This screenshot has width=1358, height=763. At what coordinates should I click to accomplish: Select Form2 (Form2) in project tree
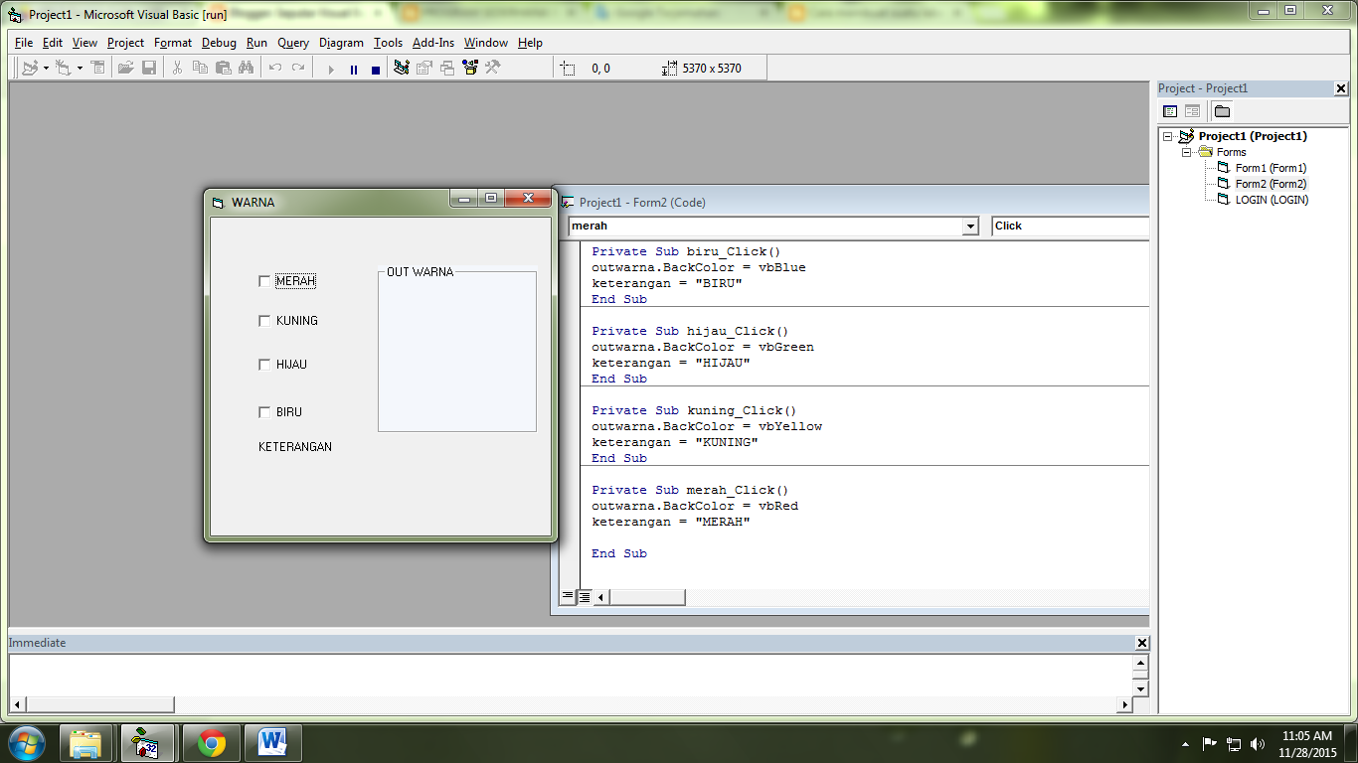pos(1271,184)
